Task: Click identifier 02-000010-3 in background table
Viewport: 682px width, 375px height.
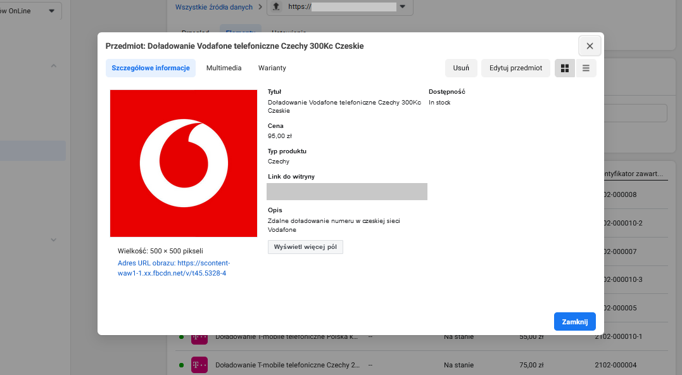Action: click(x=623, y=279)
